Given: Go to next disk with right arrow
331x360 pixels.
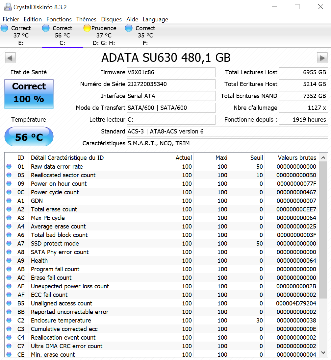Looking at the screenshot, I should pyautogui.click(x=322, y=58).
